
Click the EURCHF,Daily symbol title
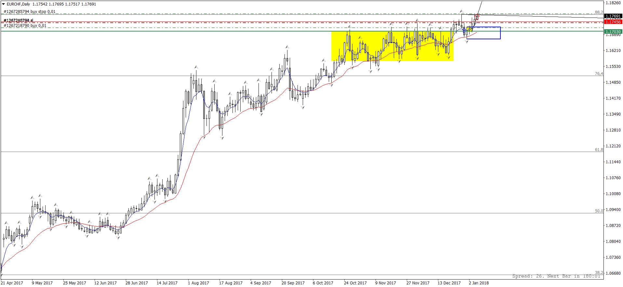(18, 4)
